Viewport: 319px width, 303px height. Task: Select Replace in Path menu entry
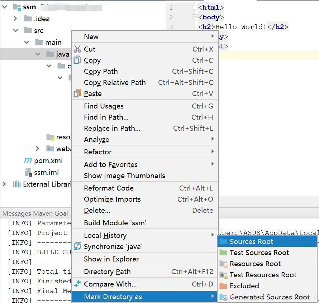click(145, 128)
